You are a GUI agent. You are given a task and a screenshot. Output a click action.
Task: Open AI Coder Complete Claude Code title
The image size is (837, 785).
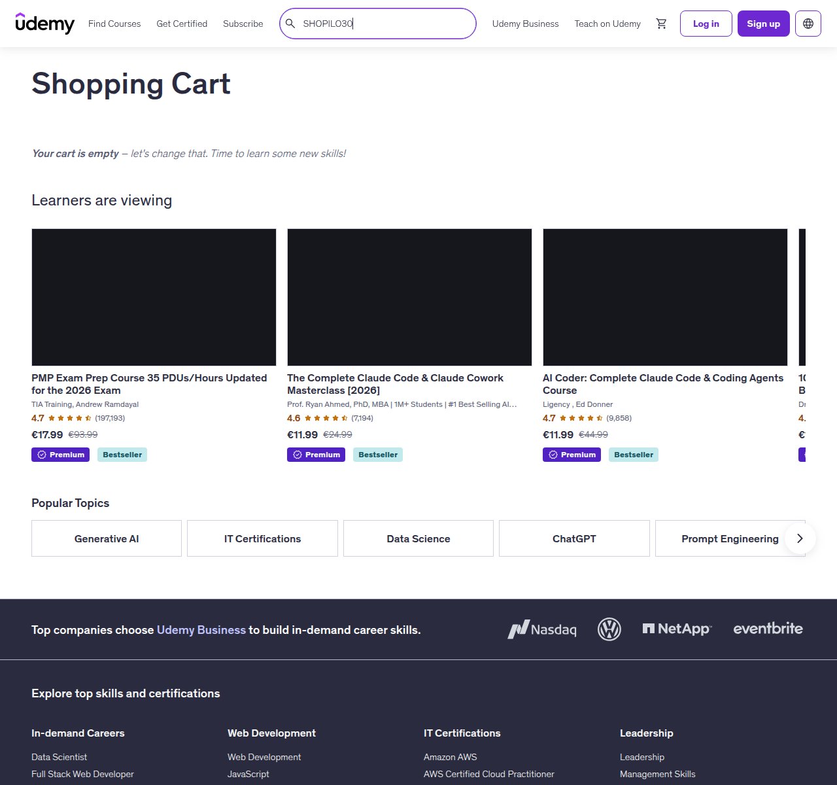point(663,384)
